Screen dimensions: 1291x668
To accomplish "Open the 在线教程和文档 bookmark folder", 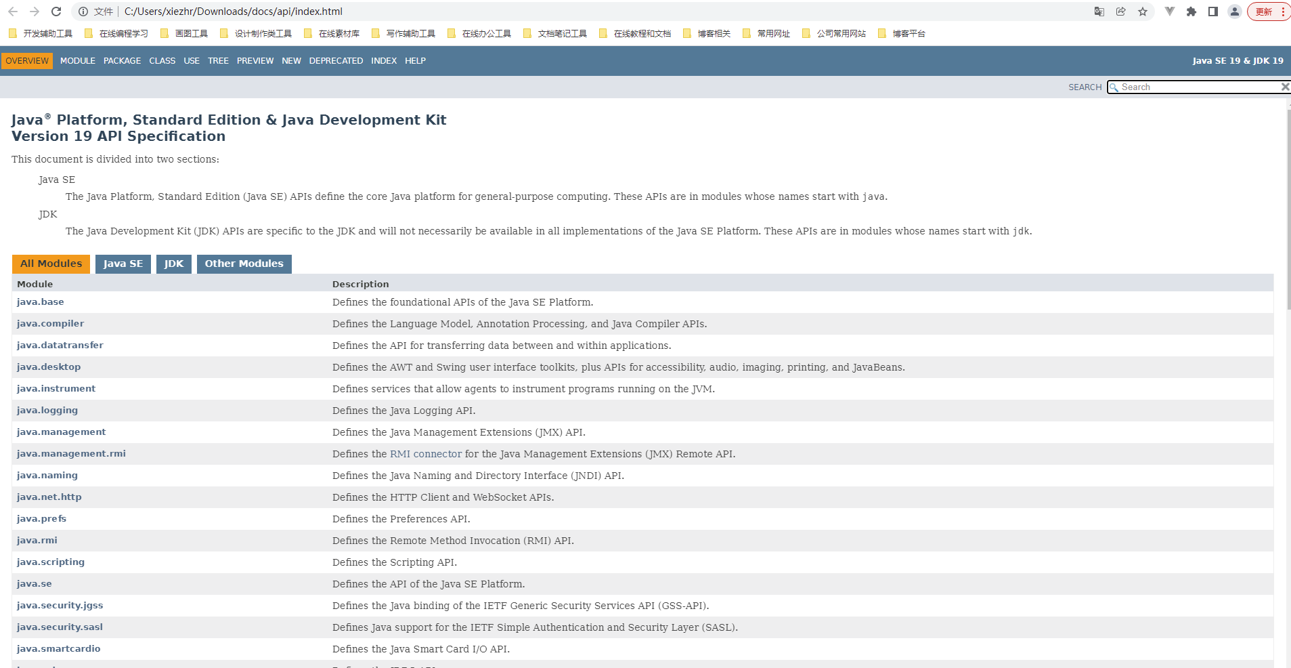I will (635, 33).
